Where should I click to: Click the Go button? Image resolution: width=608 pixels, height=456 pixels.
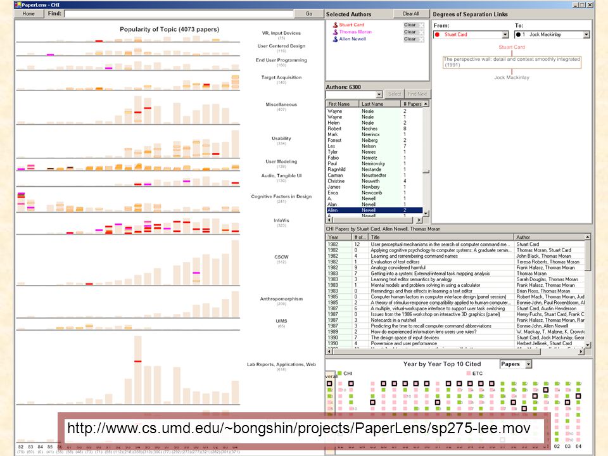(x=309, y=13)
